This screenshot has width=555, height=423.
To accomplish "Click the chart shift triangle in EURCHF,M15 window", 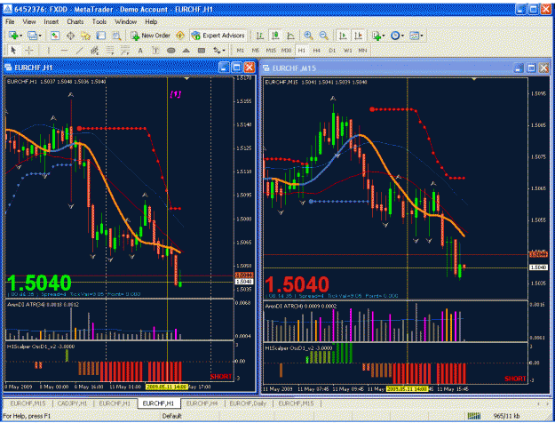I will click(475, 79).
